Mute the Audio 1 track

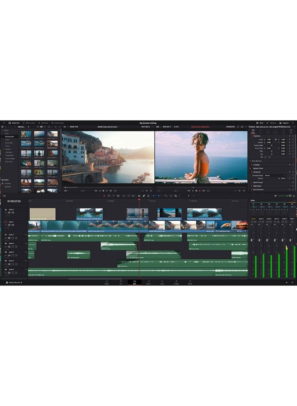(x=16, y=238)
